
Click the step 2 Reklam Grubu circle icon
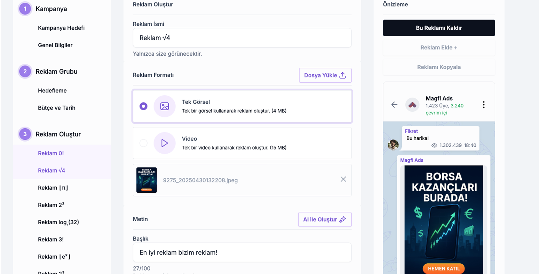coord(25,72)
